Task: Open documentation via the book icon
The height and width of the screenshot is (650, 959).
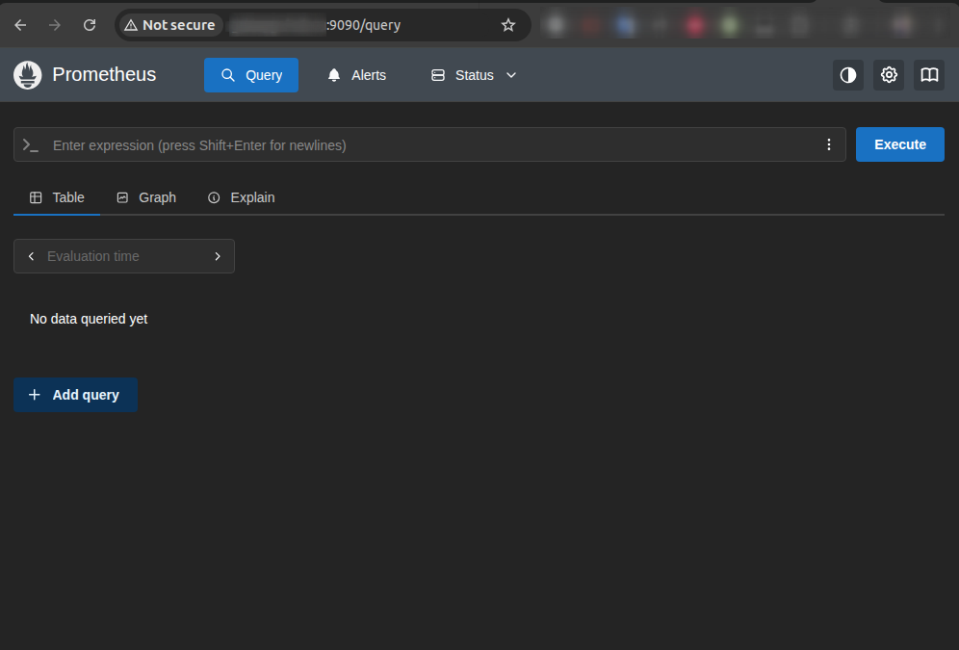Action: click(x=929, y=75)
